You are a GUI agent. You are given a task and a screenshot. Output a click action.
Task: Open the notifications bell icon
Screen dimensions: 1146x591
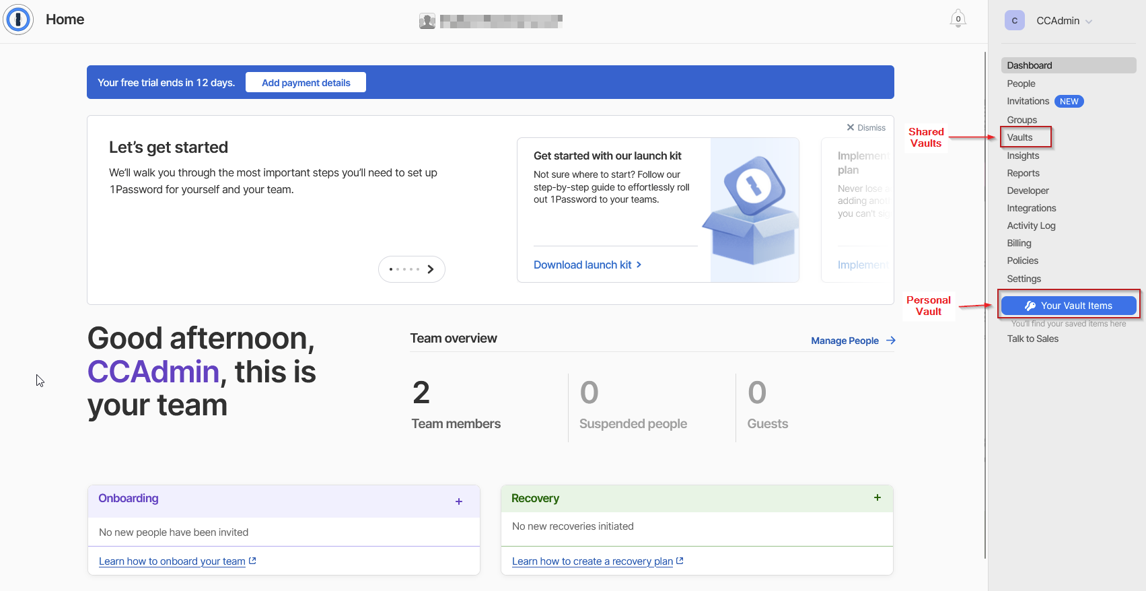point(958,19)
